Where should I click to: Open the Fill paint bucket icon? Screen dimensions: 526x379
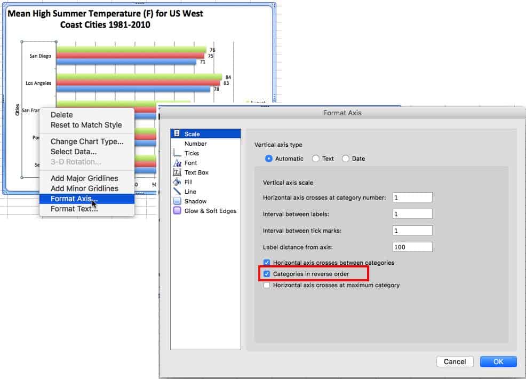coord(177,182)
